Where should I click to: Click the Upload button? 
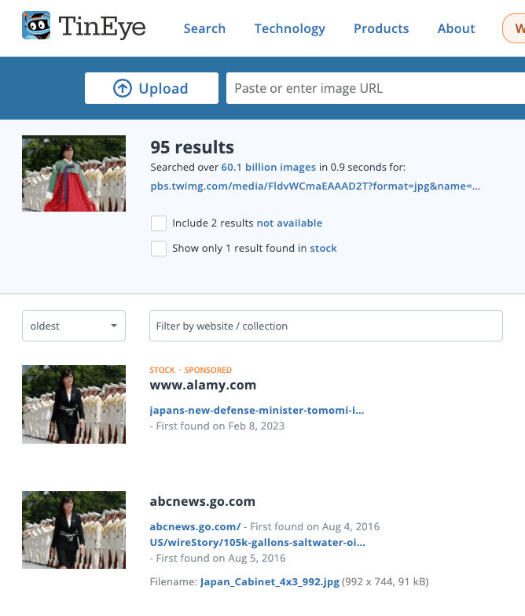(x=152, y=88)
